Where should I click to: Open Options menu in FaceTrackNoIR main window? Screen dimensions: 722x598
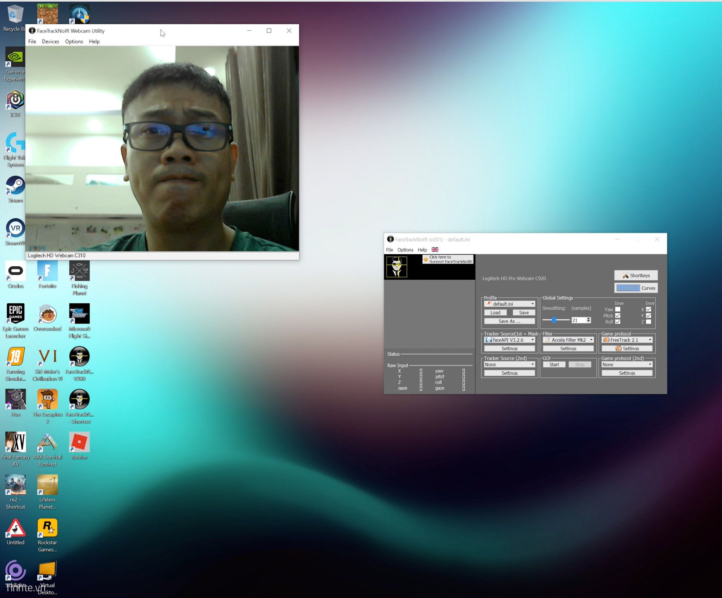coord(405,249)
